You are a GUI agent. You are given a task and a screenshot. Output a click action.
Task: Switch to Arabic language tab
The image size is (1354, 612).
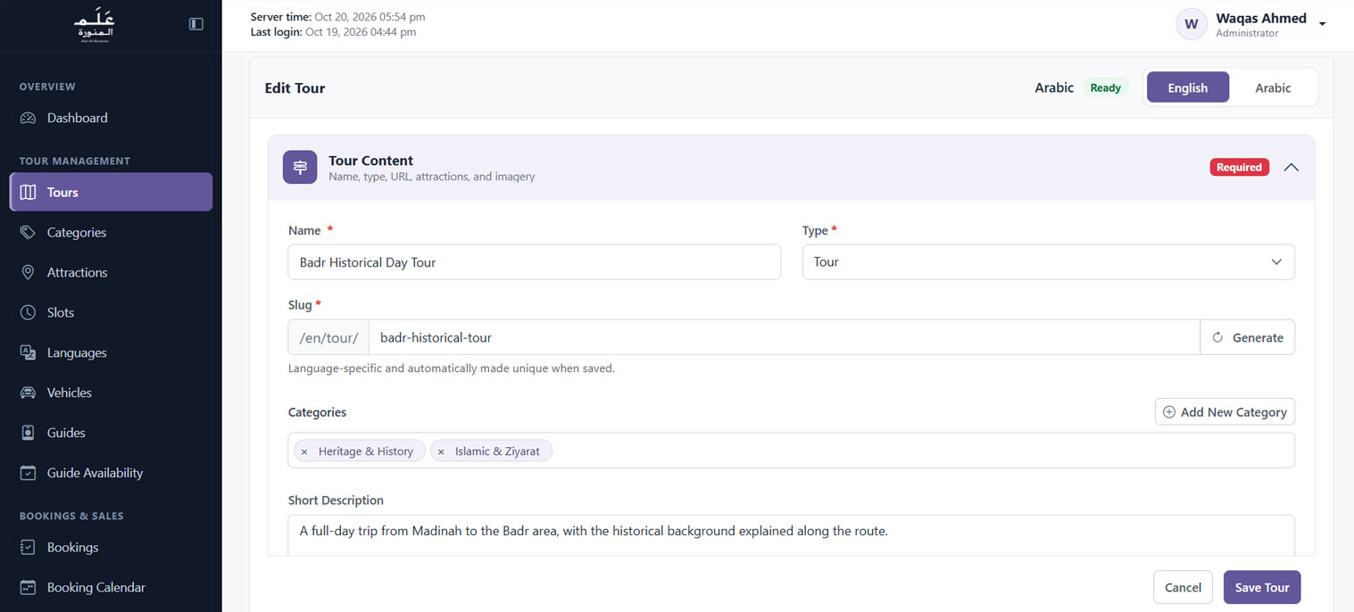click(x=1273, y=87)
